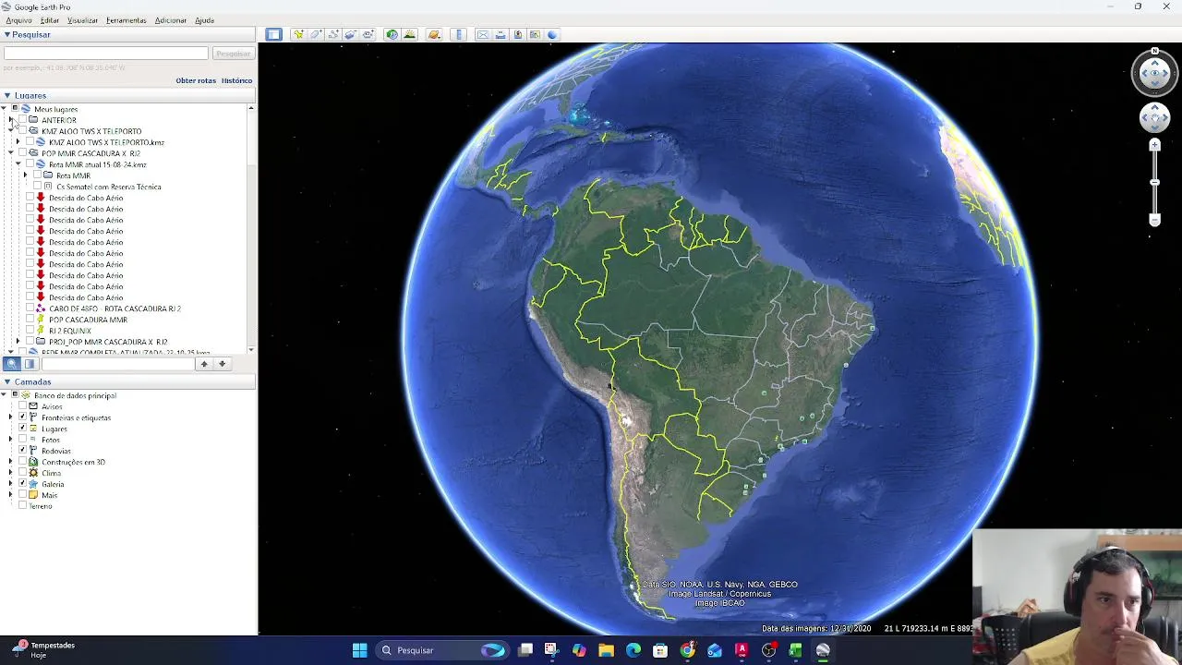Check the POP CASCADURA MMR checkbox
This screenshot has width=1182, height=665.
30,320
